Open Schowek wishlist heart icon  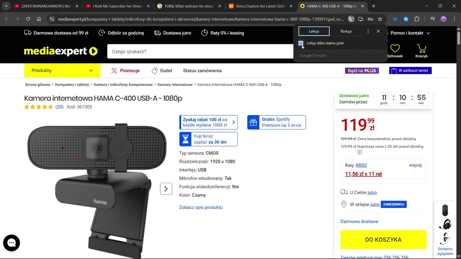coord(395,51)
